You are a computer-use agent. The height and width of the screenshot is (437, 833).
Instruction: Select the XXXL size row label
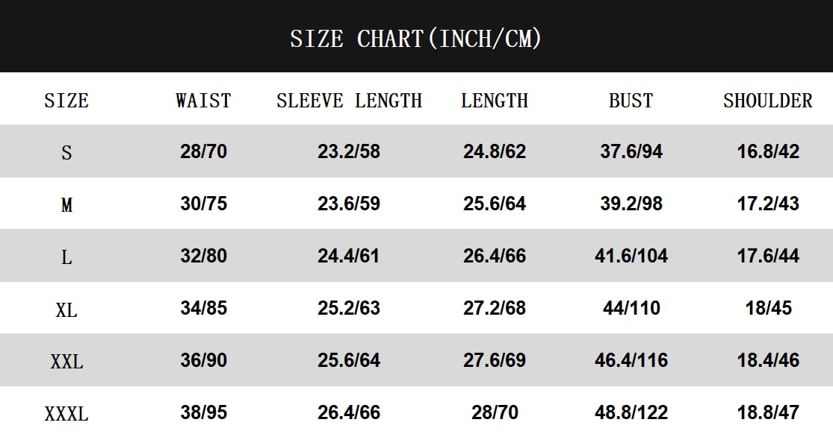tap(66, 413)
